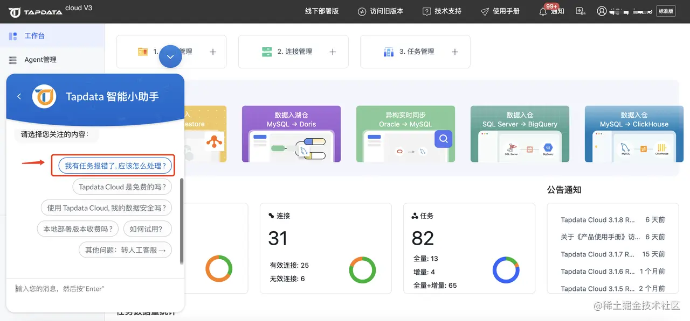Click 有效连接: 25 text
The height and width of the screenshot is (321, 690).
pos(289,265)
